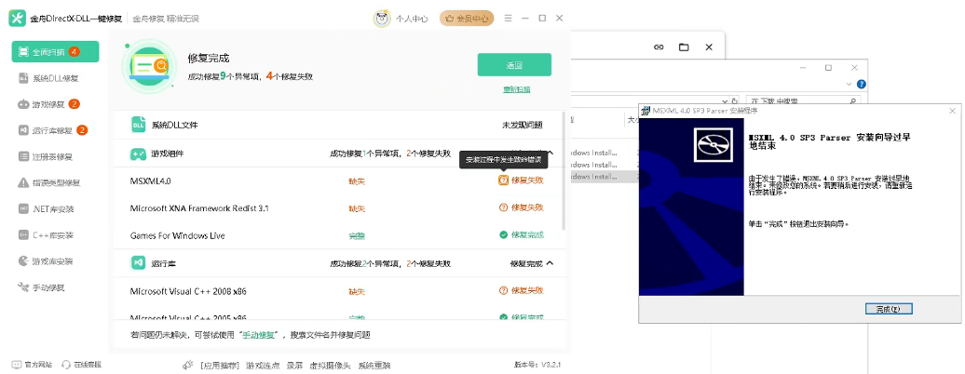Click the disc image in MSXML installer
Screen dimensions: 965x374
pos(714,144)
